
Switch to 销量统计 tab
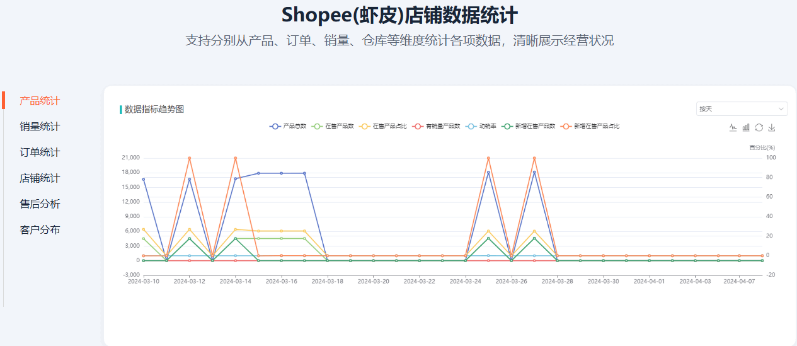[40, 127]
